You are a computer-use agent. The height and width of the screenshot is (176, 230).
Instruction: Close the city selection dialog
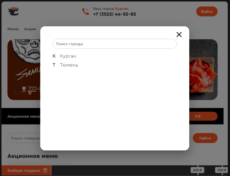pyautogui.click(x=179, y=35)
